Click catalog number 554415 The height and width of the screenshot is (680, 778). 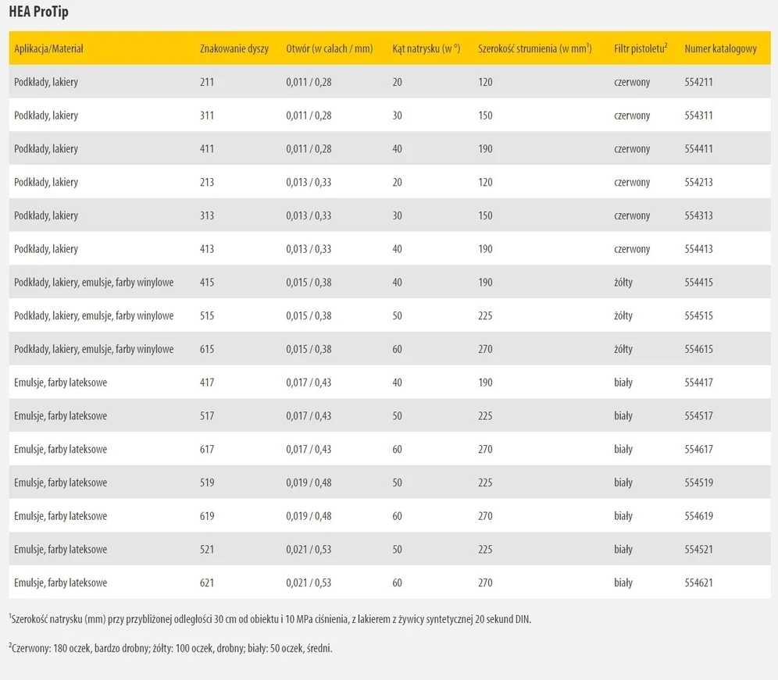[x=698, y=282]
